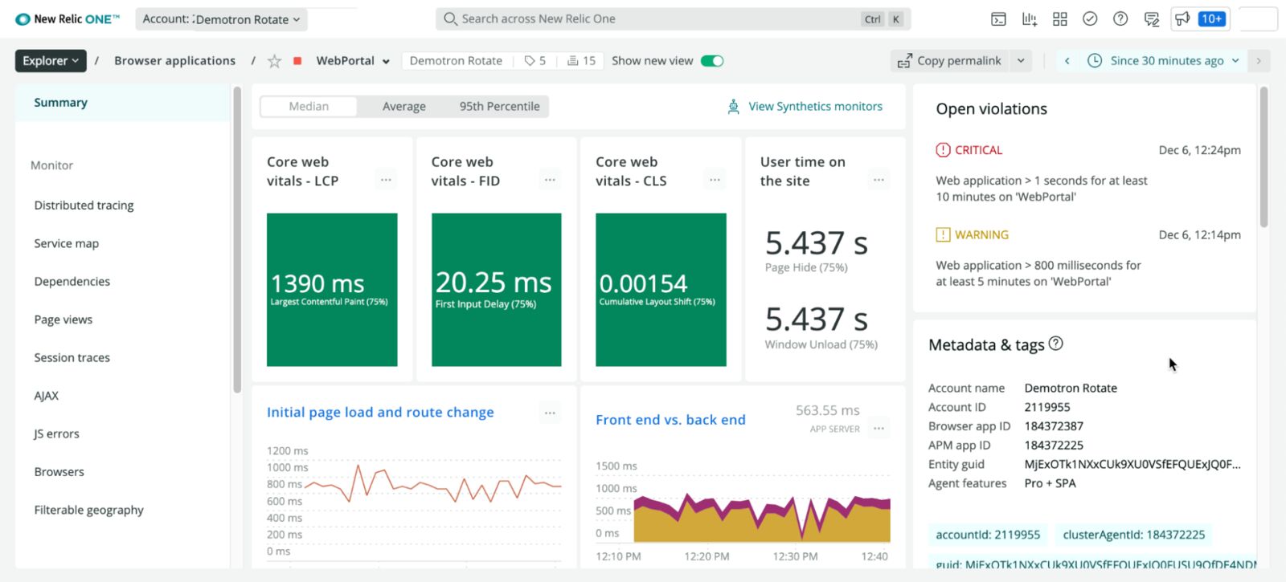Click the green FID 20.25 ms billboard

coord(496,290)
